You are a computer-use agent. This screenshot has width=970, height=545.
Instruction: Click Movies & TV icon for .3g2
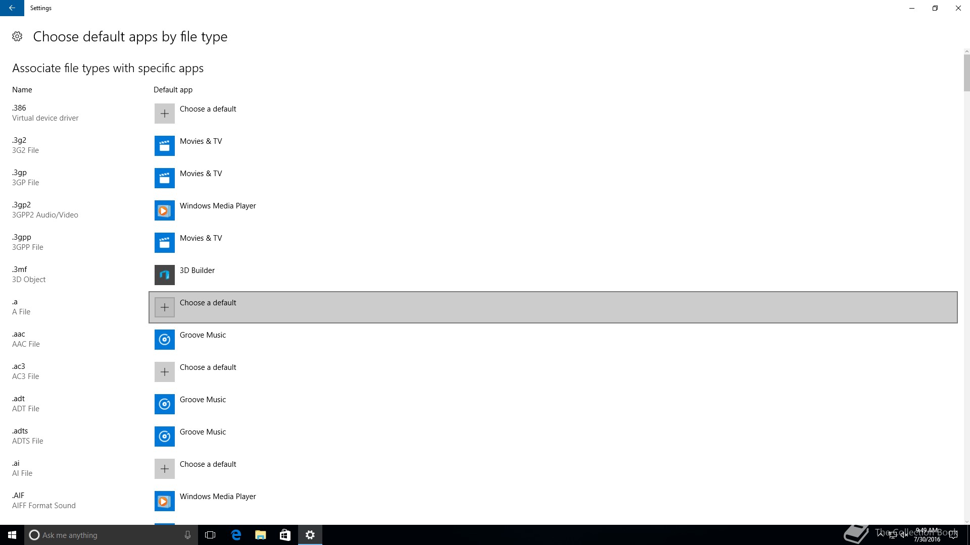(x=165, y=146)
